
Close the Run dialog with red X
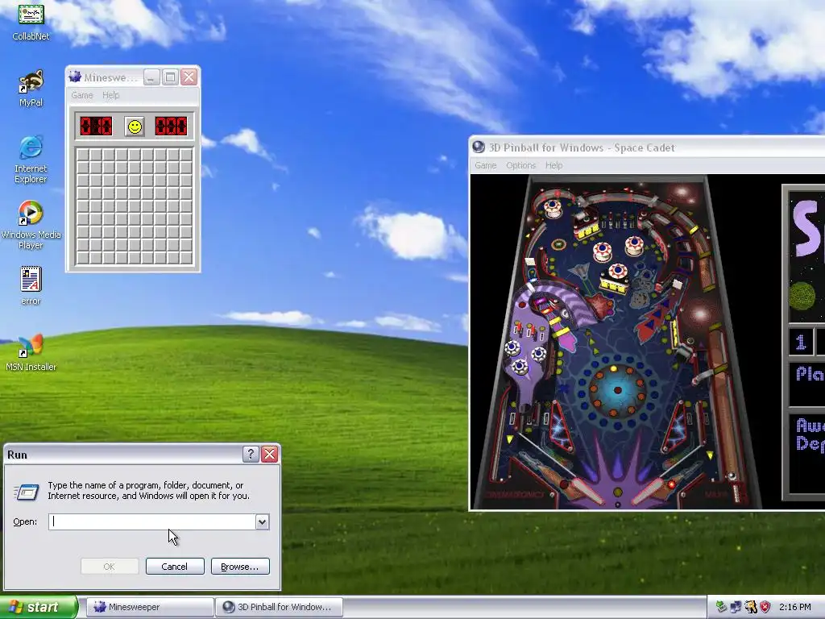tap(270, 455)
